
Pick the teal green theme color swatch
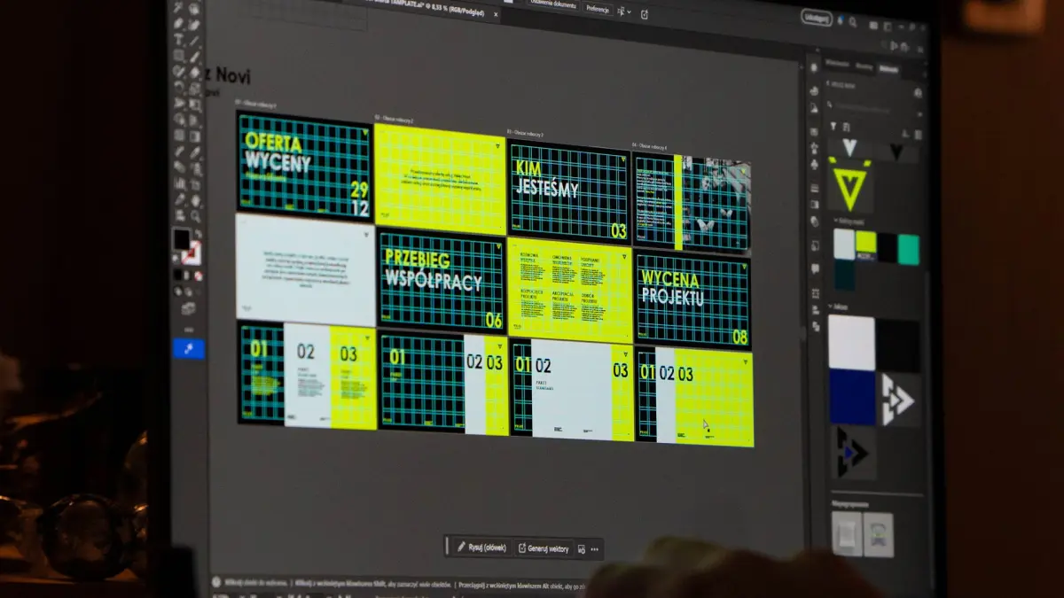tap(909, 250)
